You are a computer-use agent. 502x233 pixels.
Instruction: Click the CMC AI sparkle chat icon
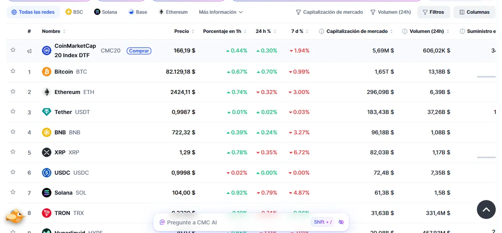(162, 222)
